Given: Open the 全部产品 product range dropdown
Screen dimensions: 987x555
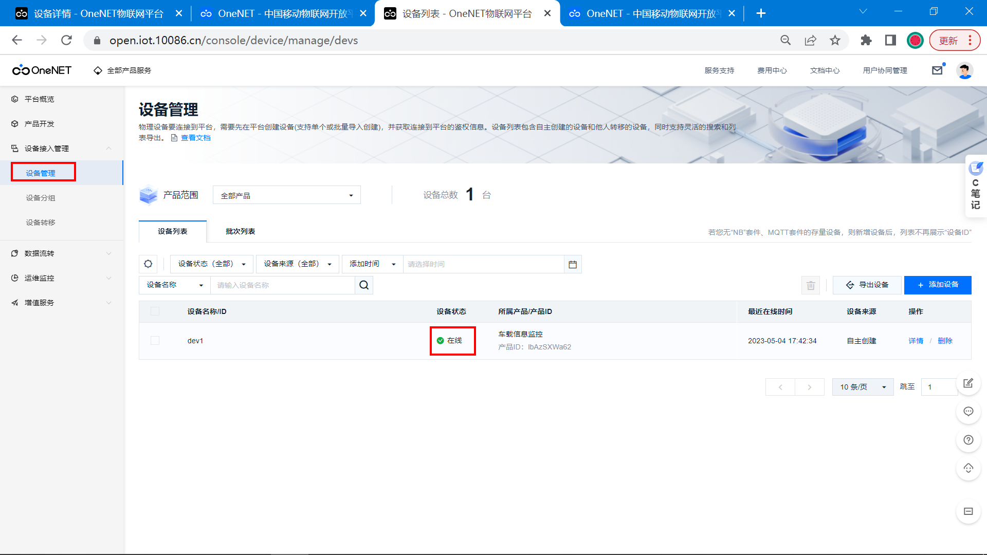Looking at the screenshot, I should pos(286,195).
